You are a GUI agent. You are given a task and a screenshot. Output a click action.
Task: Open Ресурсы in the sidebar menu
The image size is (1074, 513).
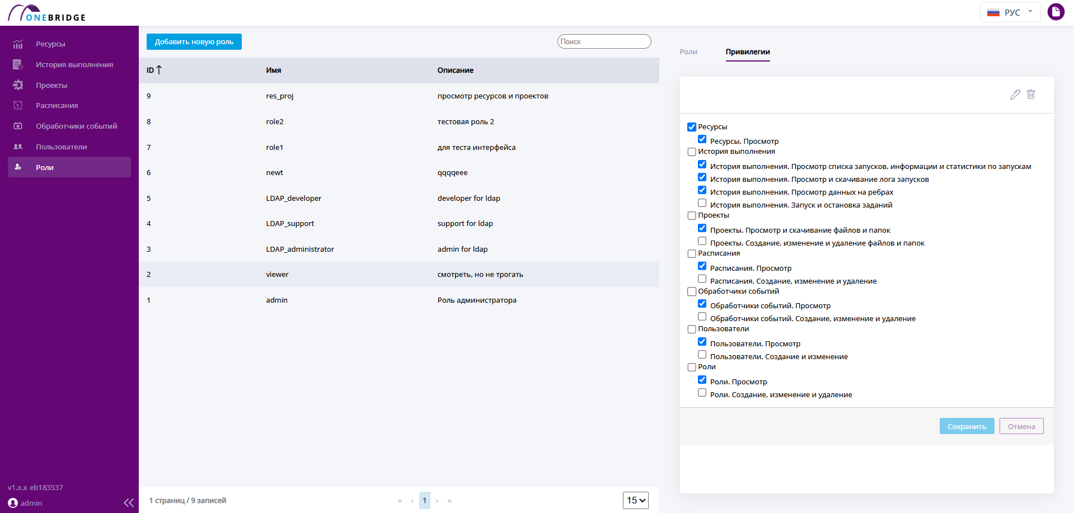coord(50,44)
